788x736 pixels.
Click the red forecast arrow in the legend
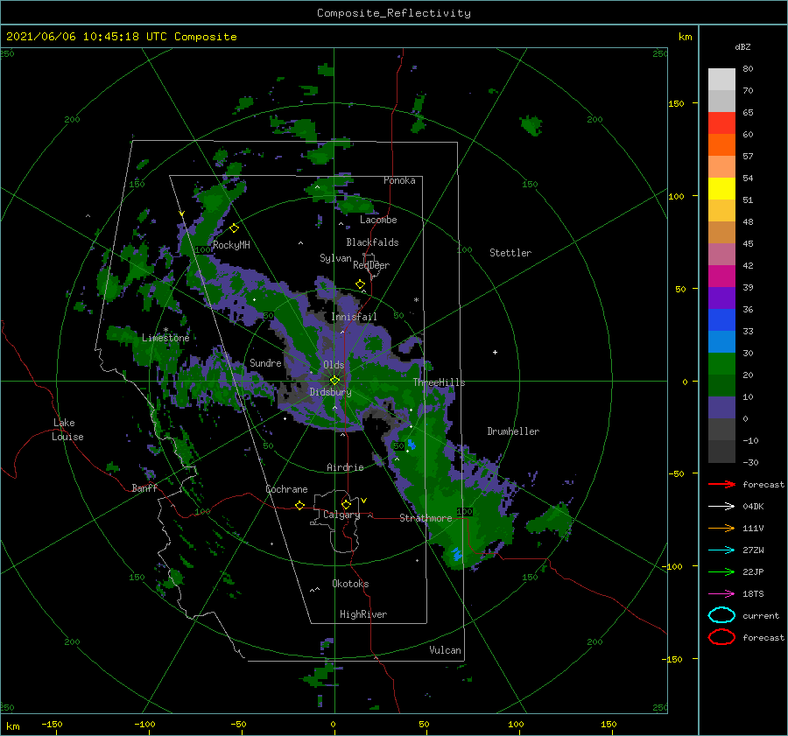pos(721,484)
